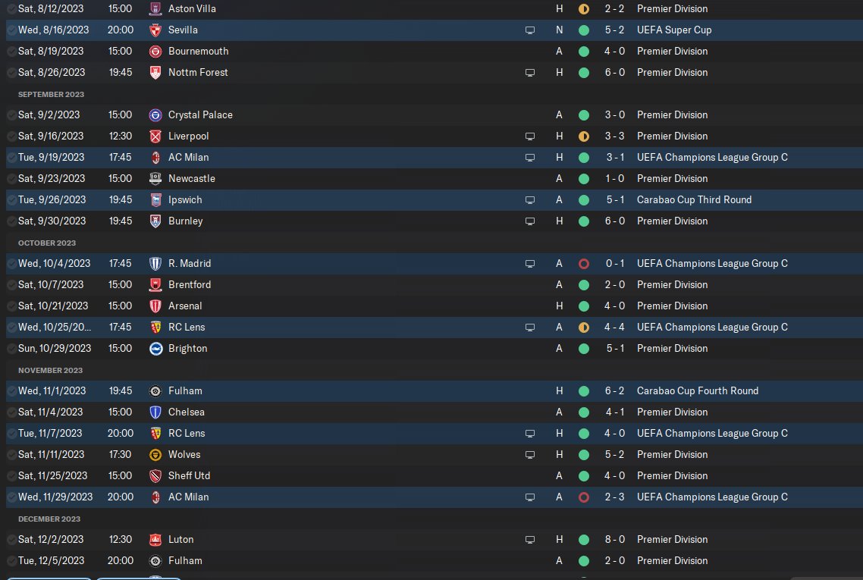Click the AC Milan badge on 9/19/2023
Screen dimensions: 863x580
tap(155, 158)
